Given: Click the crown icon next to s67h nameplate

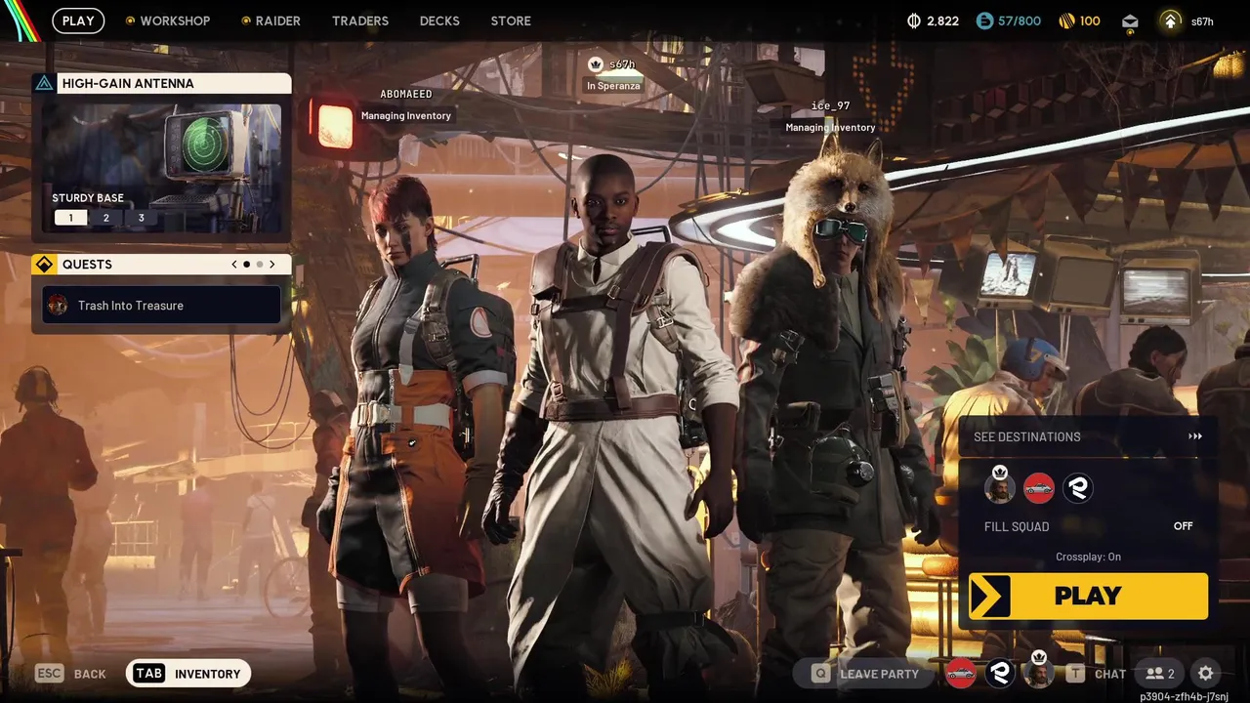Looking at the screenshot, I should point(596,63).
